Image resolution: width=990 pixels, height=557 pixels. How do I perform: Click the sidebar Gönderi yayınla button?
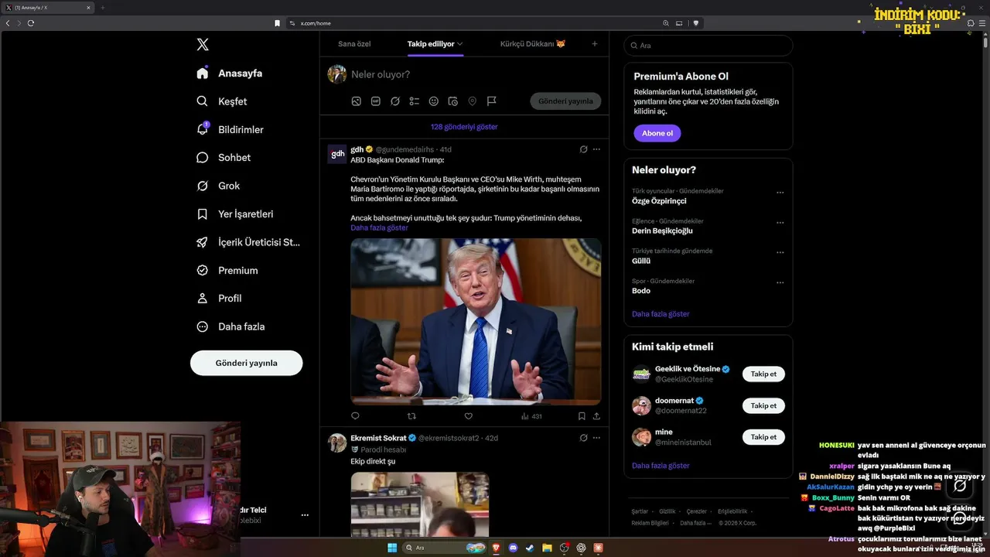tap(247, 363)
